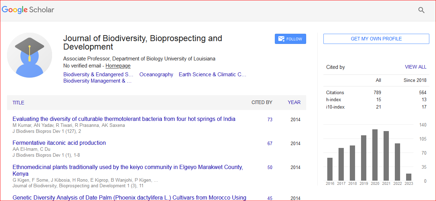
Task: Select the Oceanography interest tag
Action: [x=156, y=74]
